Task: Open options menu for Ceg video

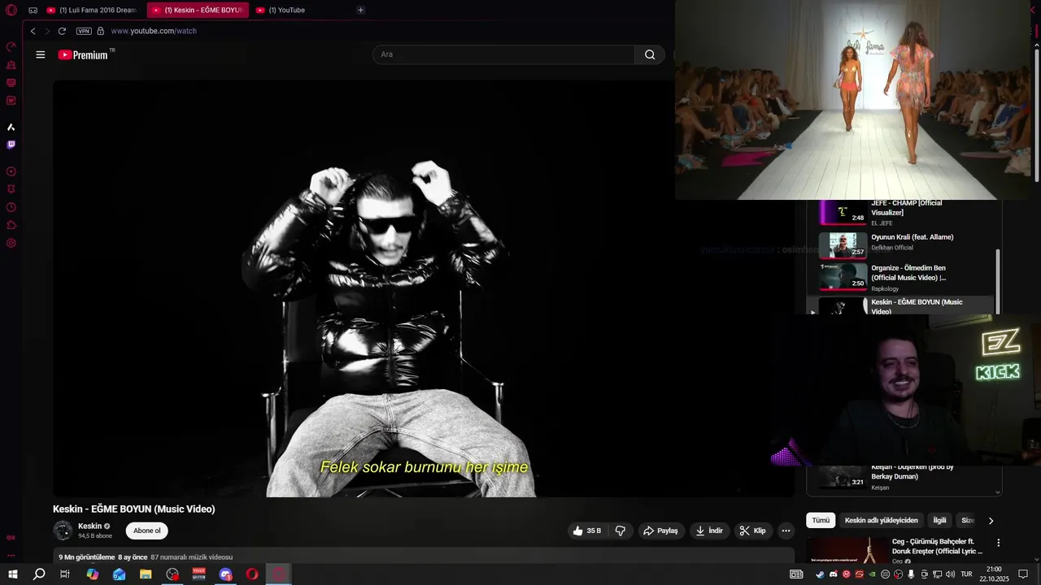Action: tap(999, 543)
